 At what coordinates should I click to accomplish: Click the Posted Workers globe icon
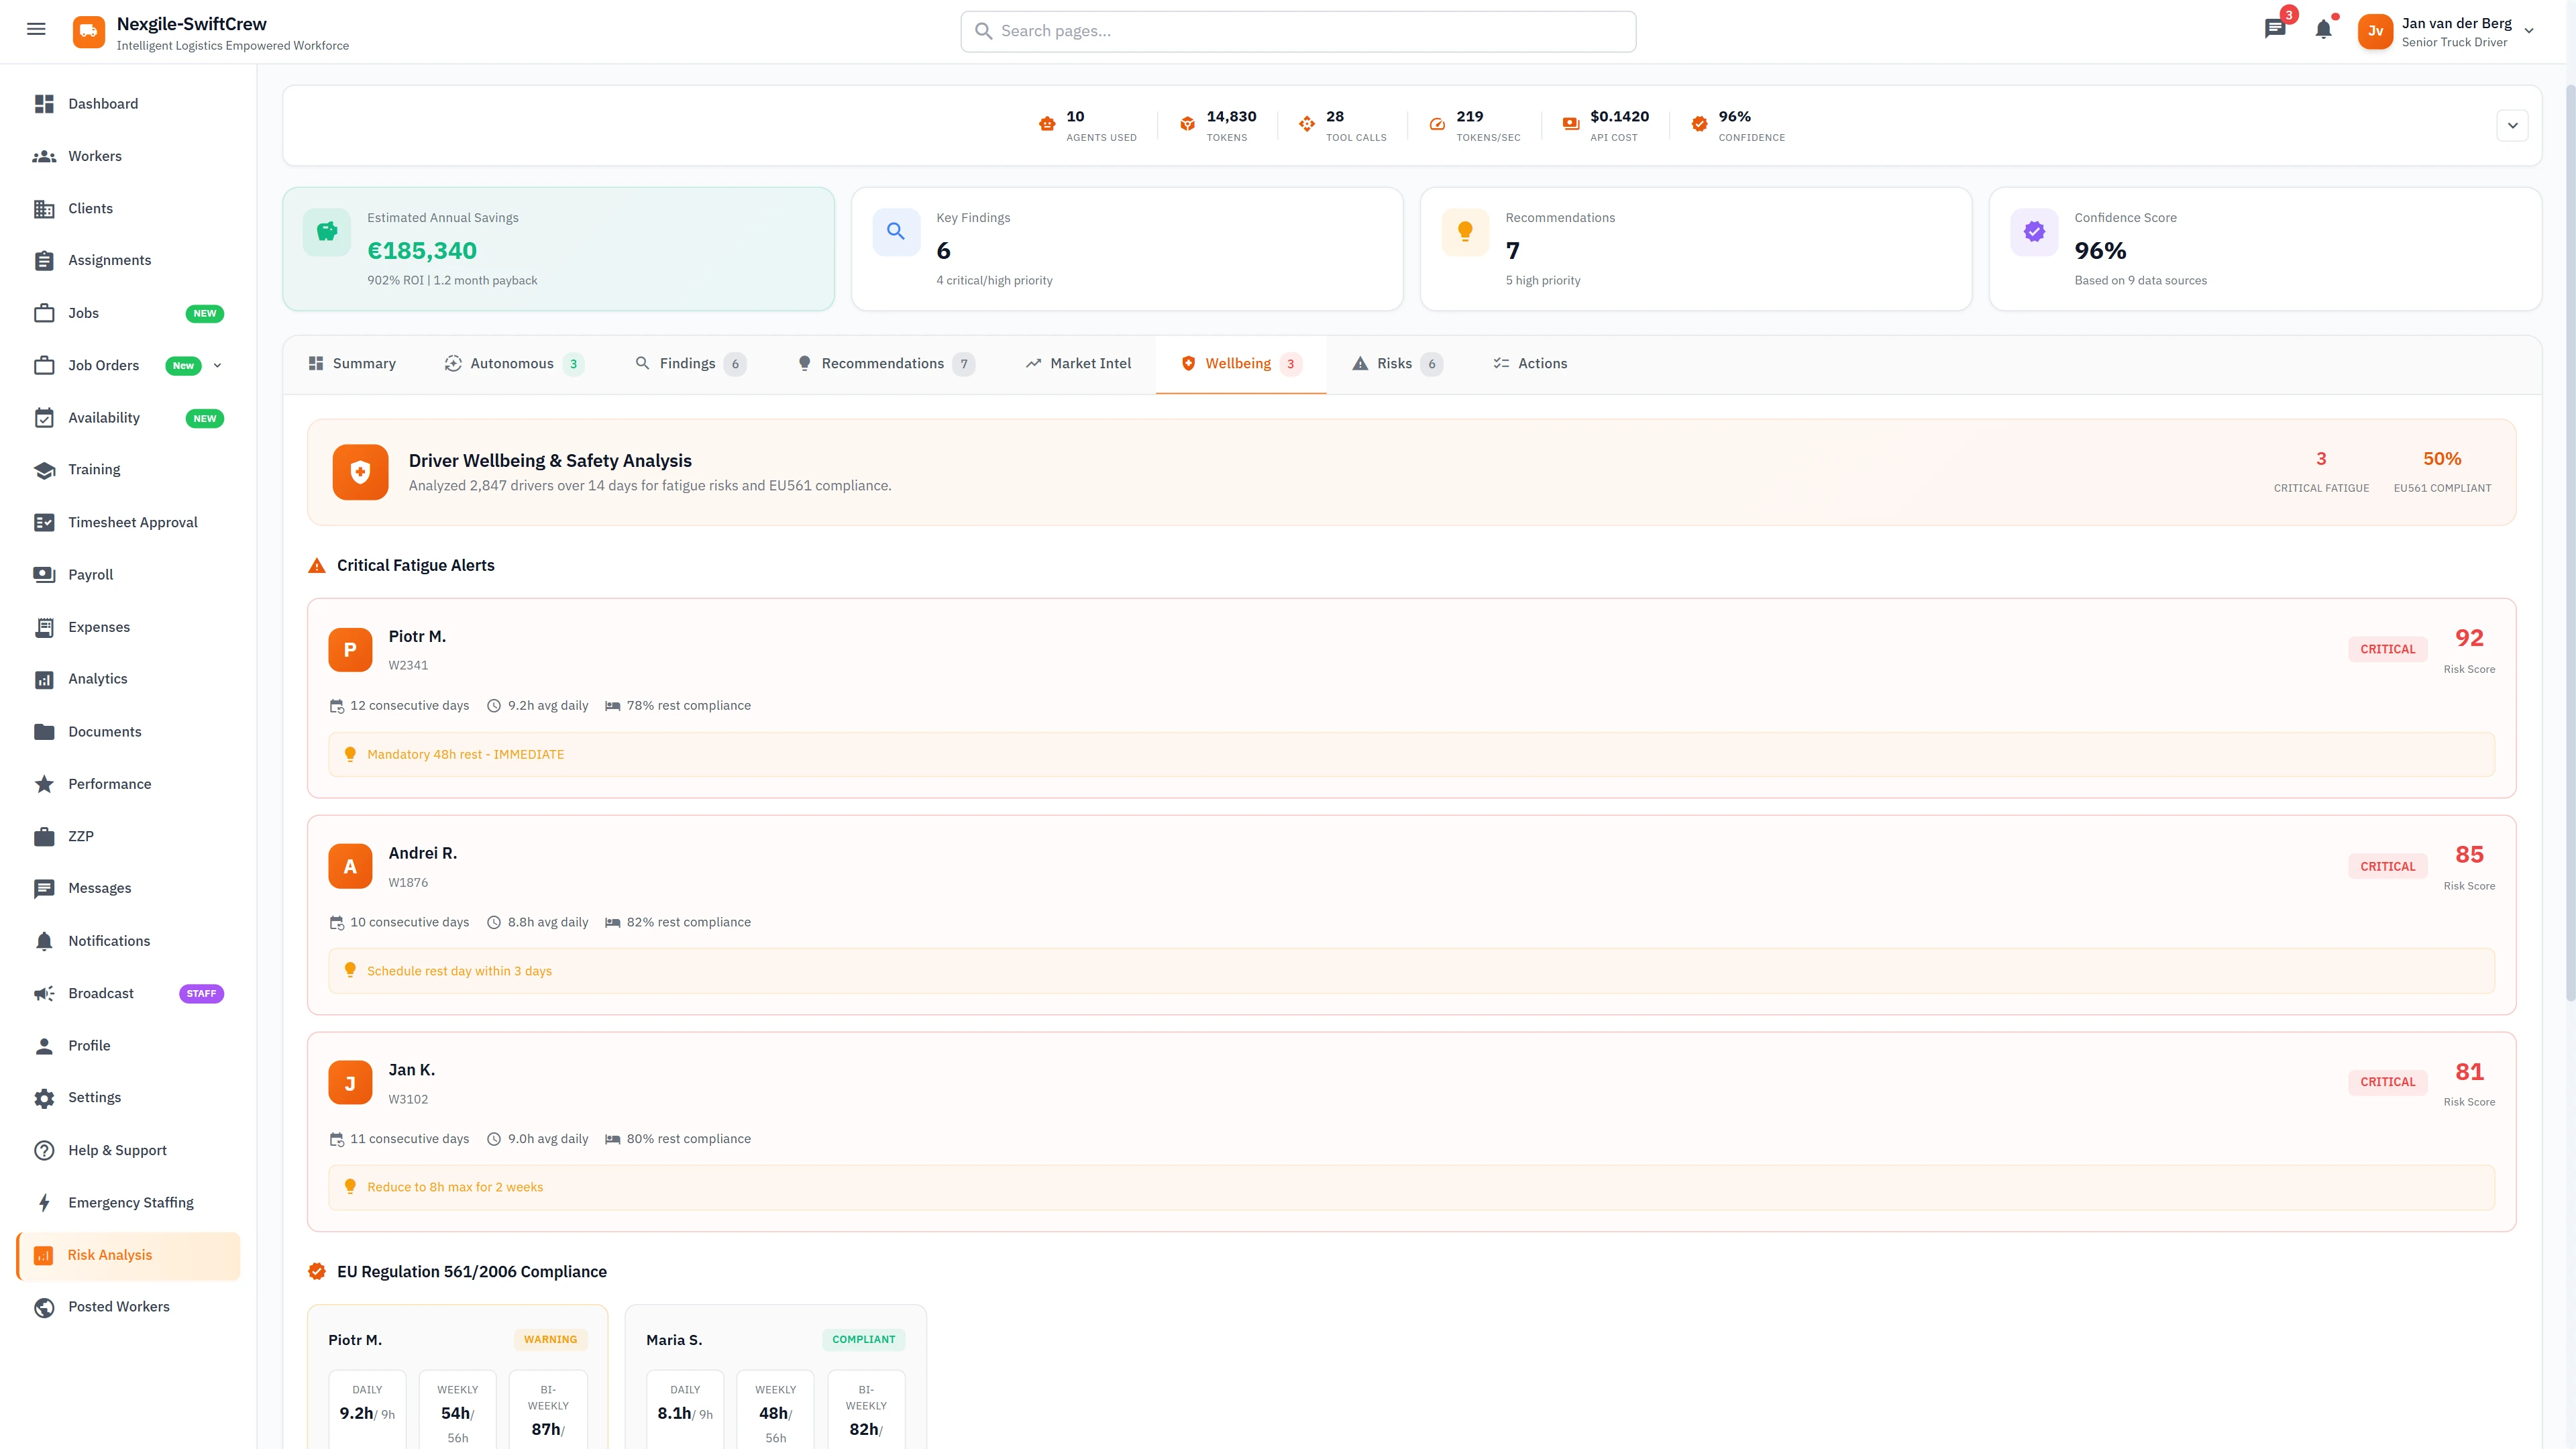coord(44,1307)
